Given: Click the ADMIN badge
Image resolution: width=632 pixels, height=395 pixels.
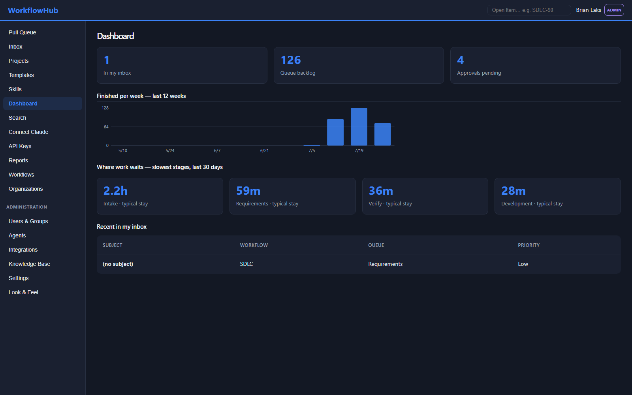Looking at the screenshot, I should (x=614, y=10).
